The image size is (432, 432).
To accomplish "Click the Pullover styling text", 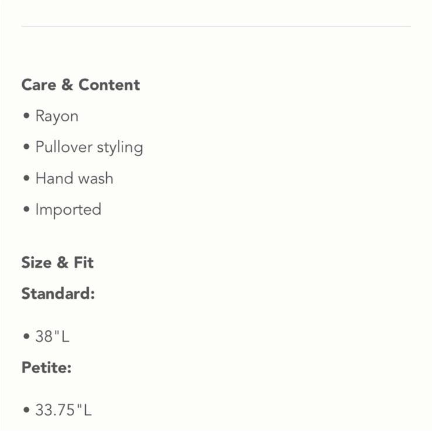I will [x=89, y=147].
